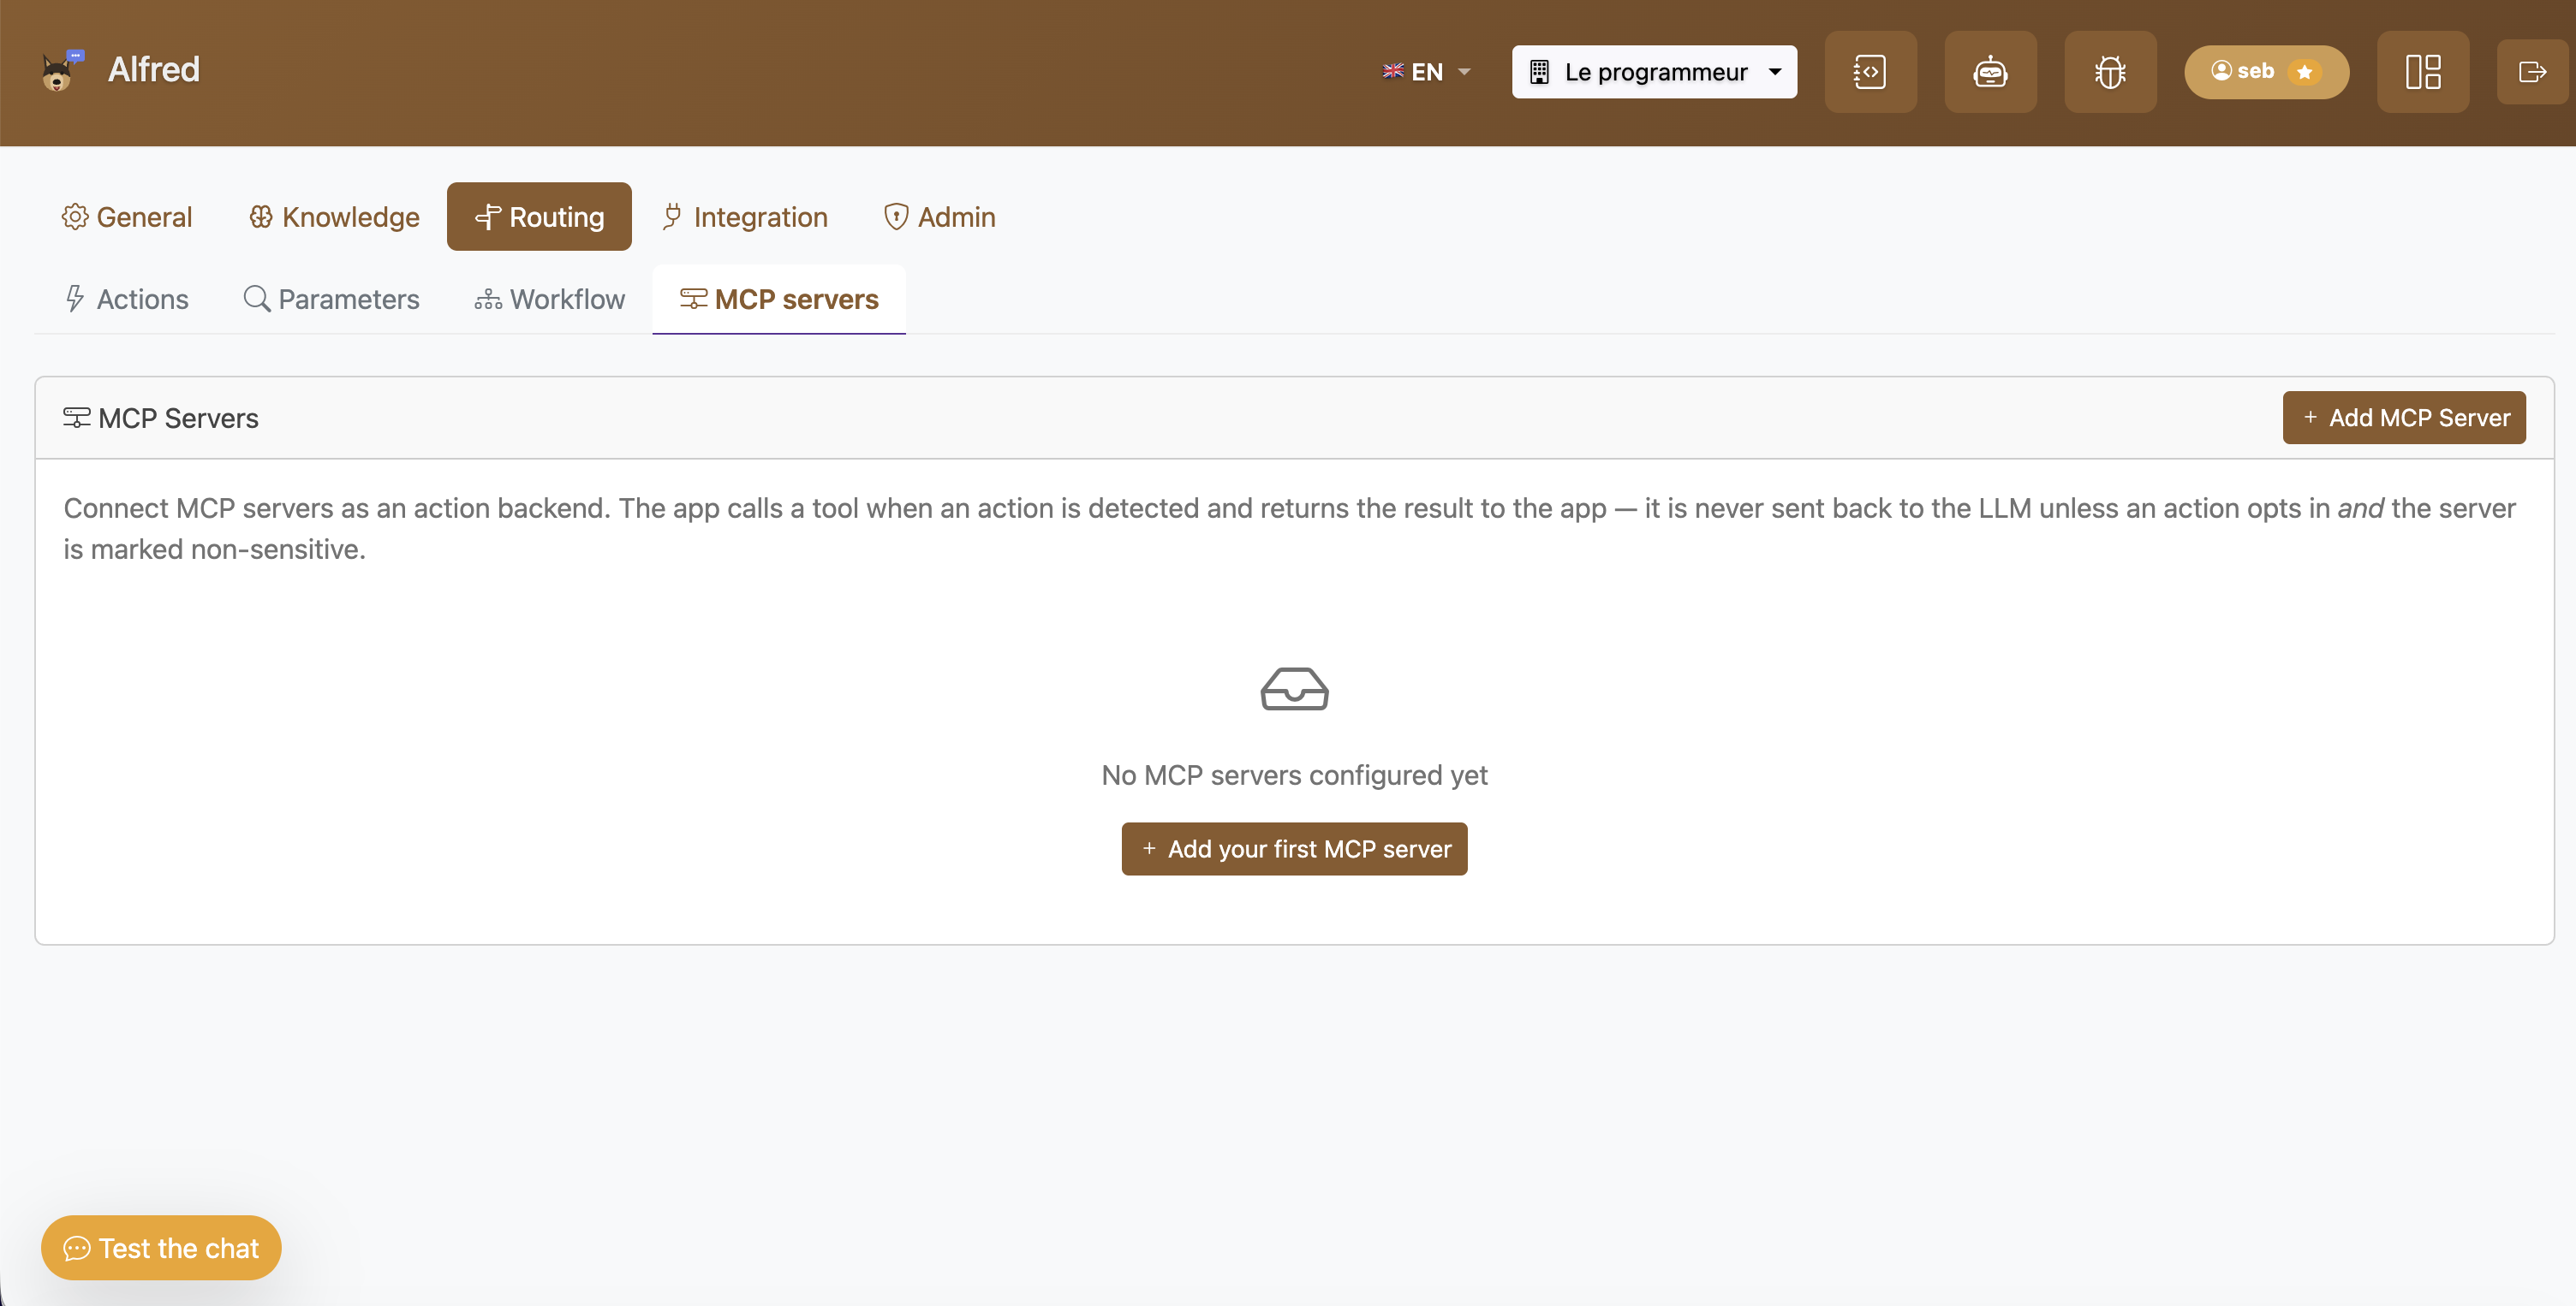Go to the Parameters sub-tab
This screenshot has width=2576, height=1306.
pos(331,299)
